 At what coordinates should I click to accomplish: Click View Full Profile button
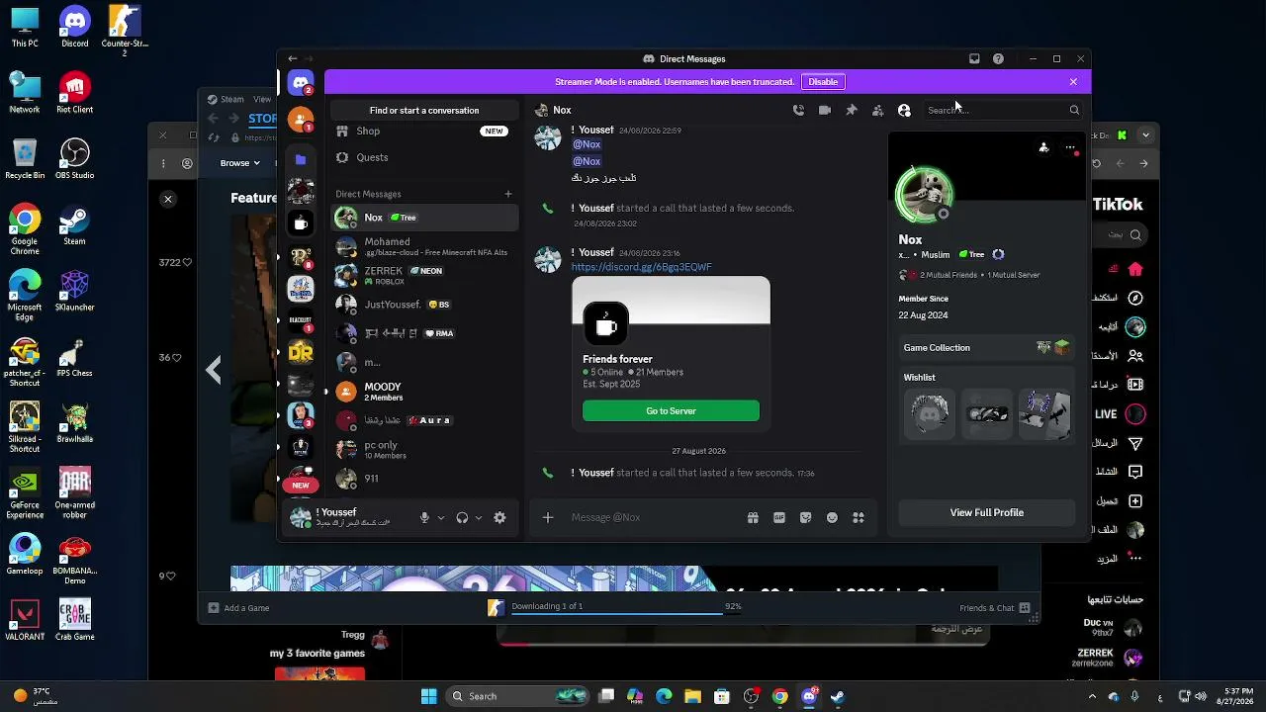pos(986,512)
